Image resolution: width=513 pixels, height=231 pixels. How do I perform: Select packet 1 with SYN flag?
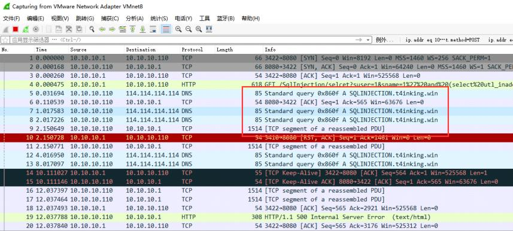[x=256, y=58]
